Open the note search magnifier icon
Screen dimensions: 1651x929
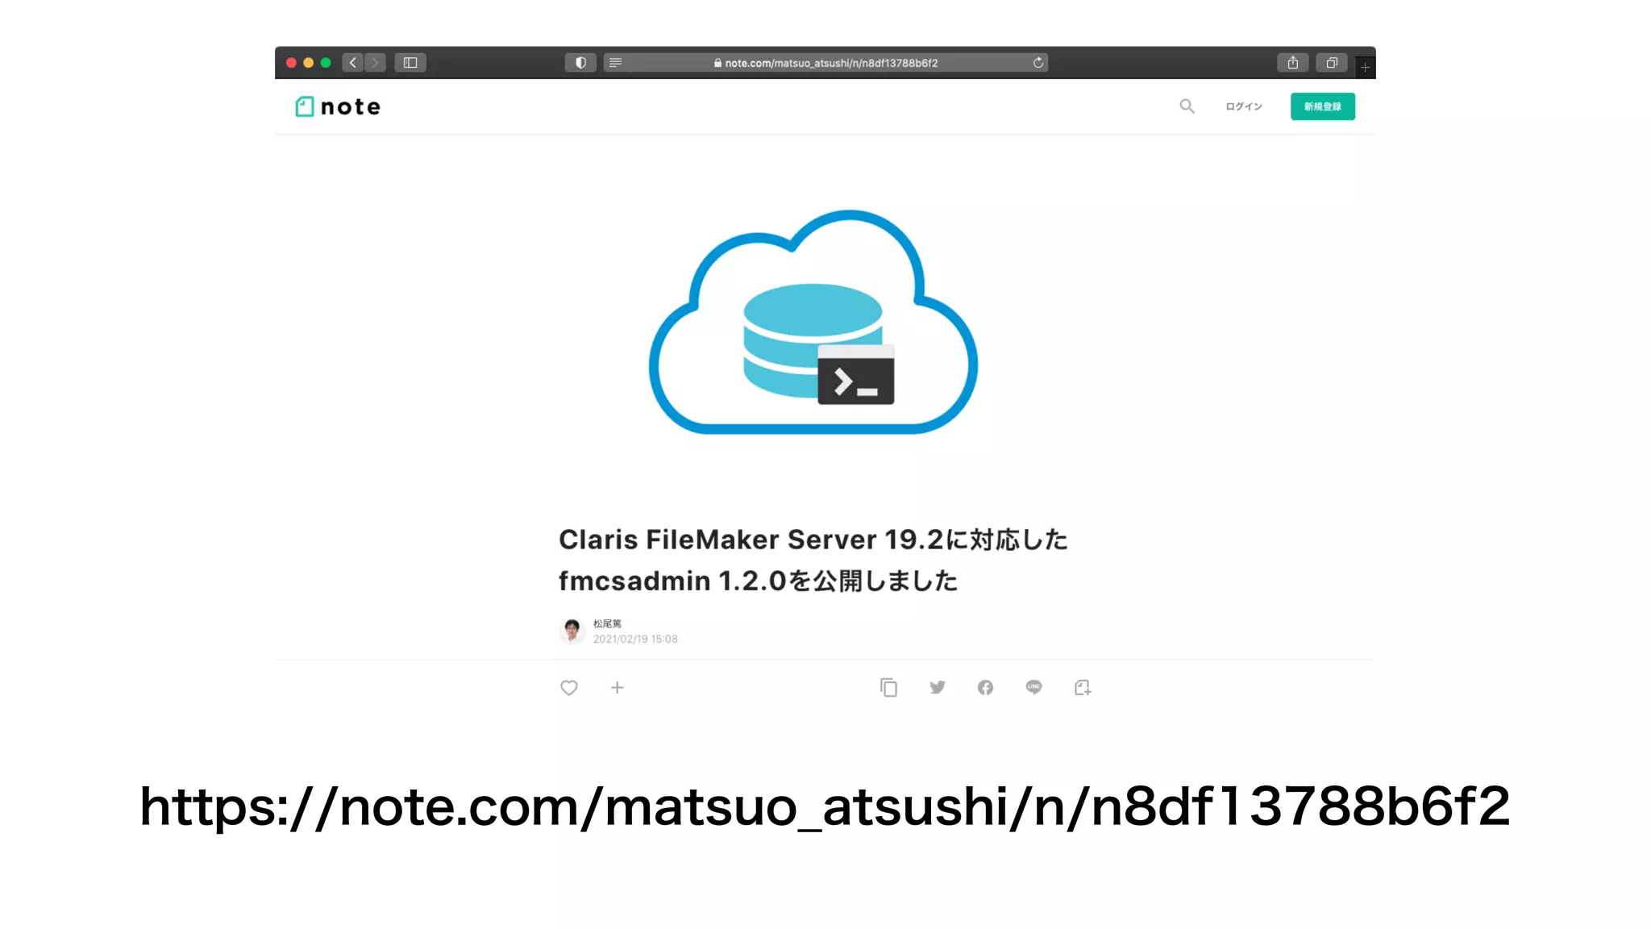[1187, 106]
